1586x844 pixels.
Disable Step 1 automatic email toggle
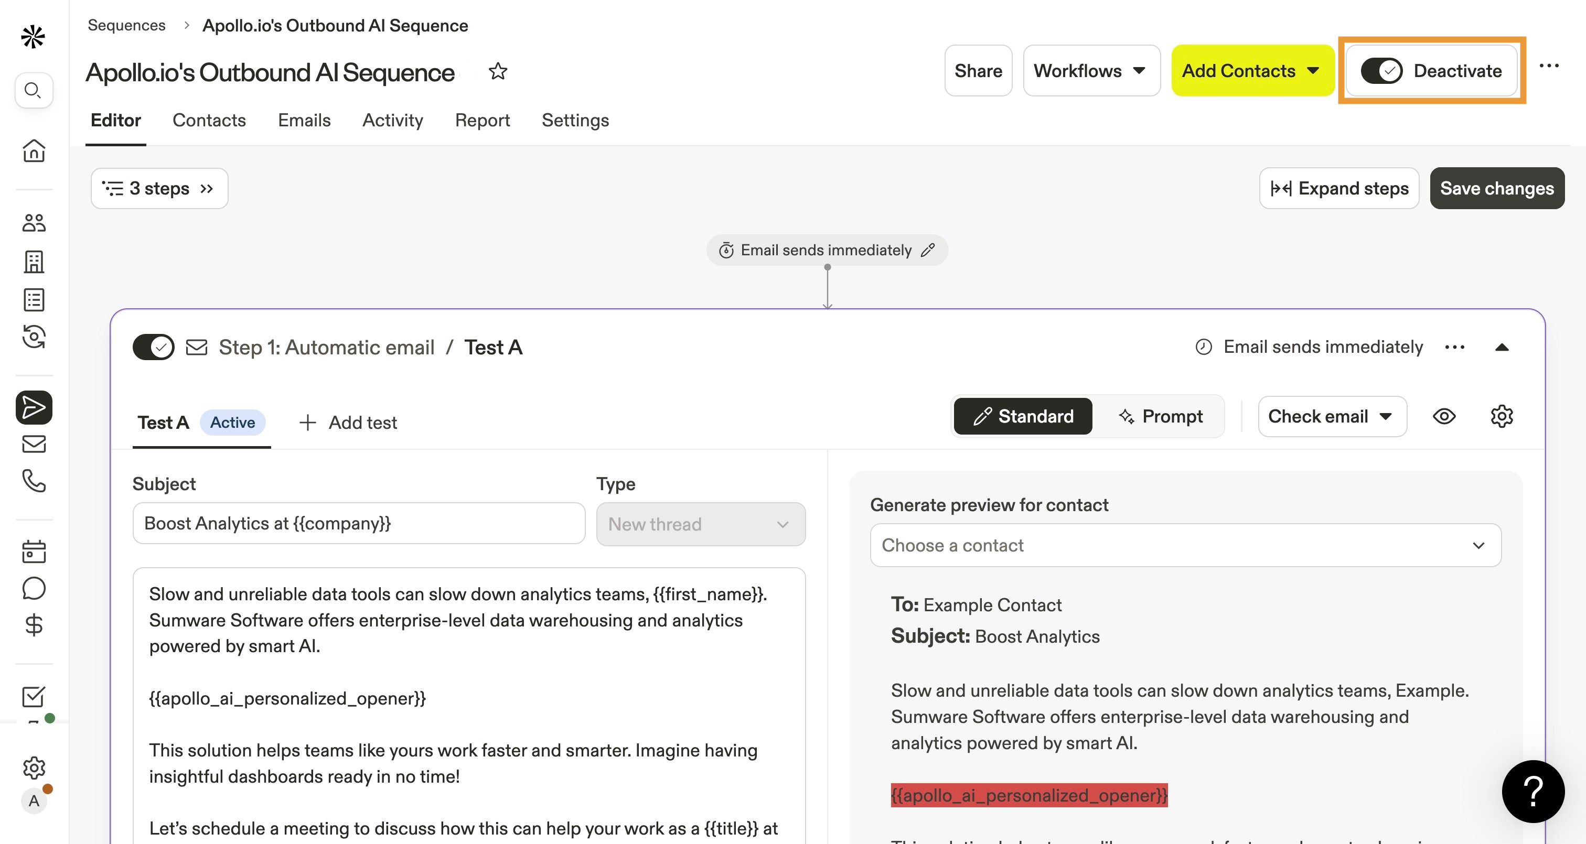point(153,347)
